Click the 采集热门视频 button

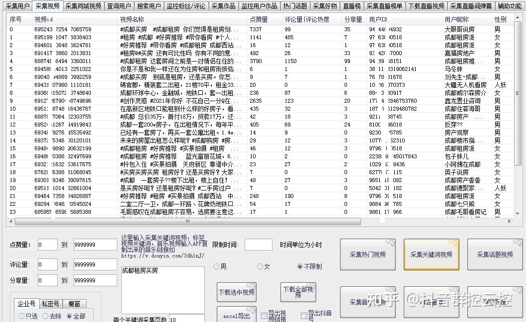click(x=368, y=255)
